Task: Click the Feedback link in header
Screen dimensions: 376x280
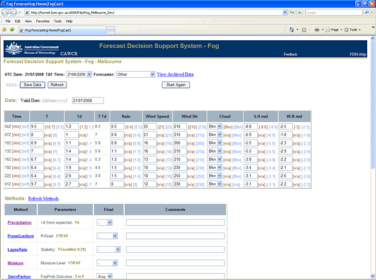Action: pyautogui.click(x=290, y=54)
